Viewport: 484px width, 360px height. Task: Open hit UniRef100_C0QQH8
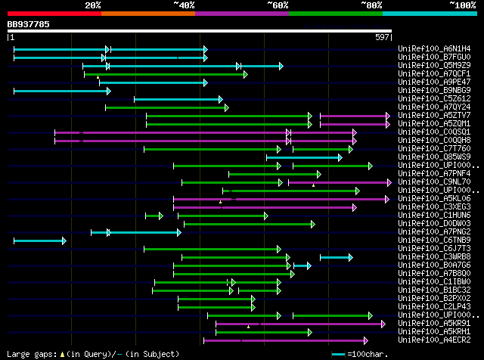[434, 141]
